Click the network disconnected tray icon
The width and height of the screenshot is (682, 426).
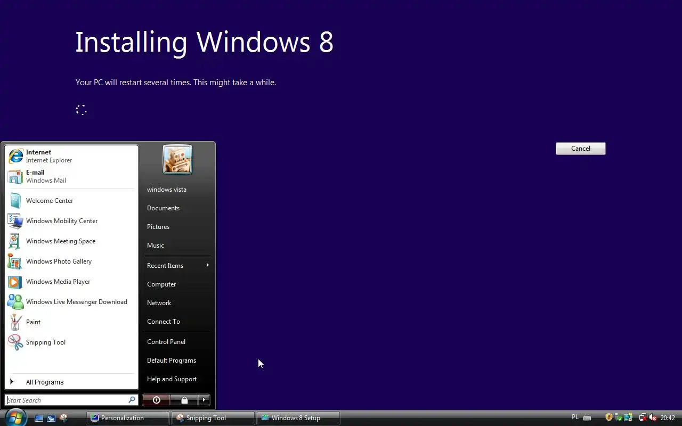click(643, 417)
